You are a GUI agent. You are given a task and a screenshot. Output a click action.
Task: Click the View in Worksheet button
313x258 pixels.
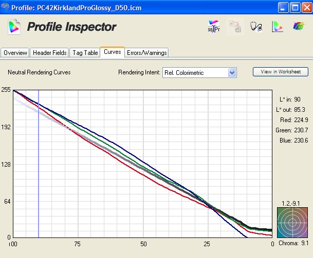pos(280,72)
